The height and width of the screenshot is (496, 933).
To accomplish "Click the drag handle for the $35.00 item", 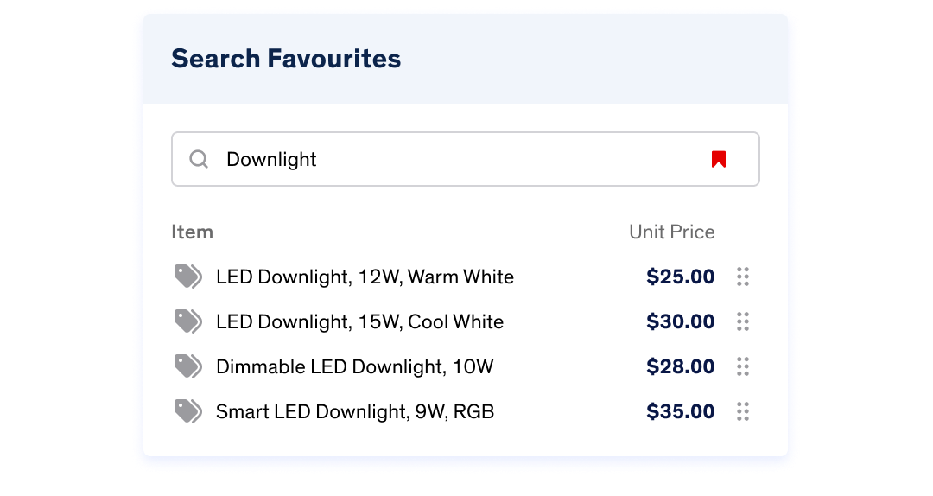I will tap(743, 411).
